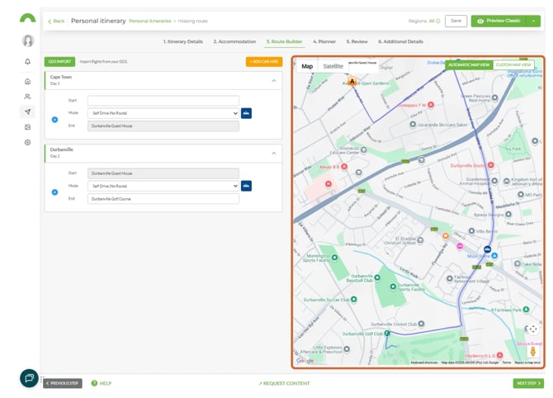Switch to Automatic Map View

coord(469,65)
